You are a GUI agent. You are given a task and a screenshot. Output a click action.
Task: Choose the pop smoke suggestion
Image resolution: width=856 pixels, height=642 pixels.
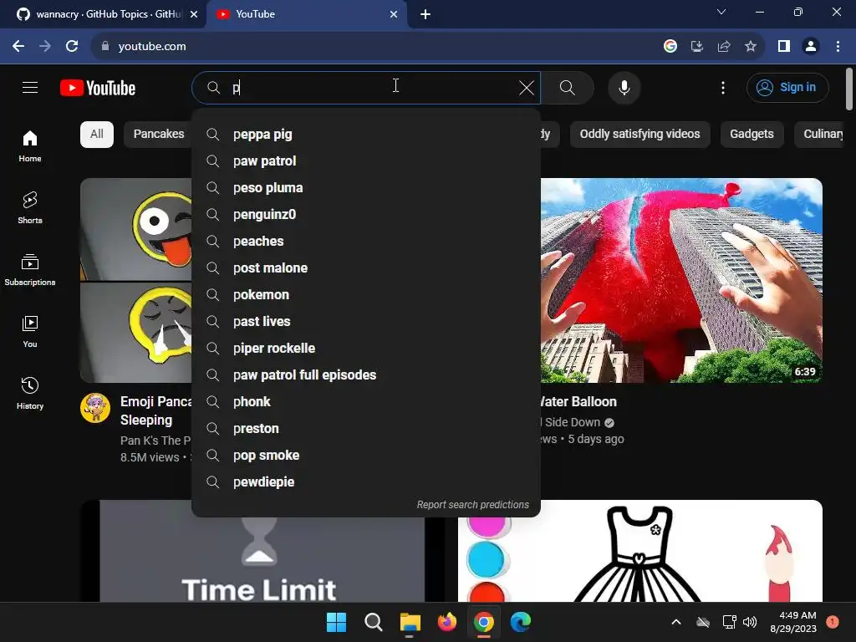tap(366, 456)
